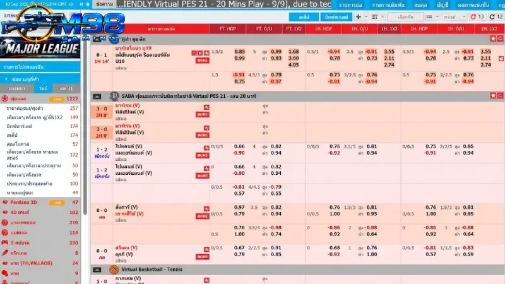Click the star icon in top header bar
The image size is (505, 284).
(88, 4)
